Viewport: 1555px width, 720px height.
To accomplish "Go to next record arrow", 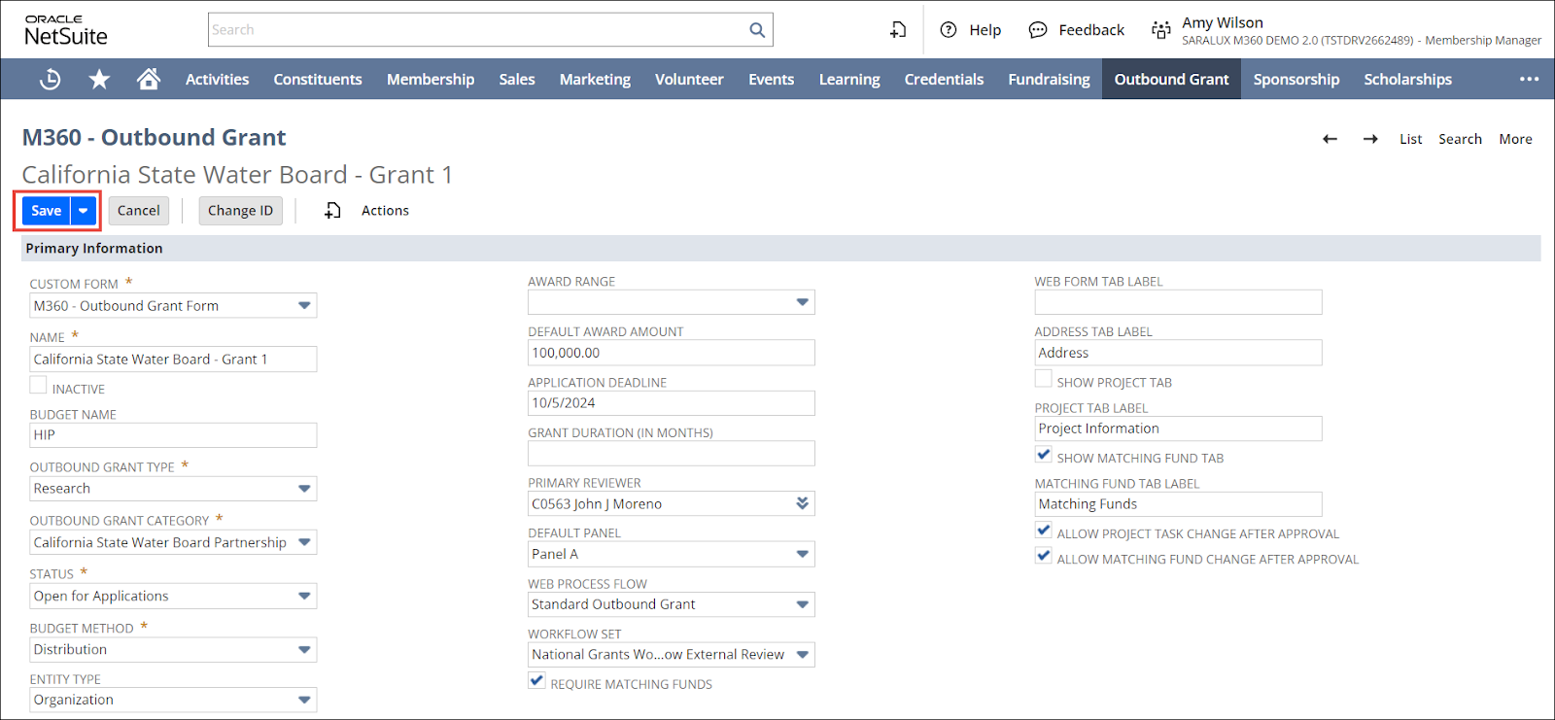I will pyautogui.click(x=1370, y=139).
